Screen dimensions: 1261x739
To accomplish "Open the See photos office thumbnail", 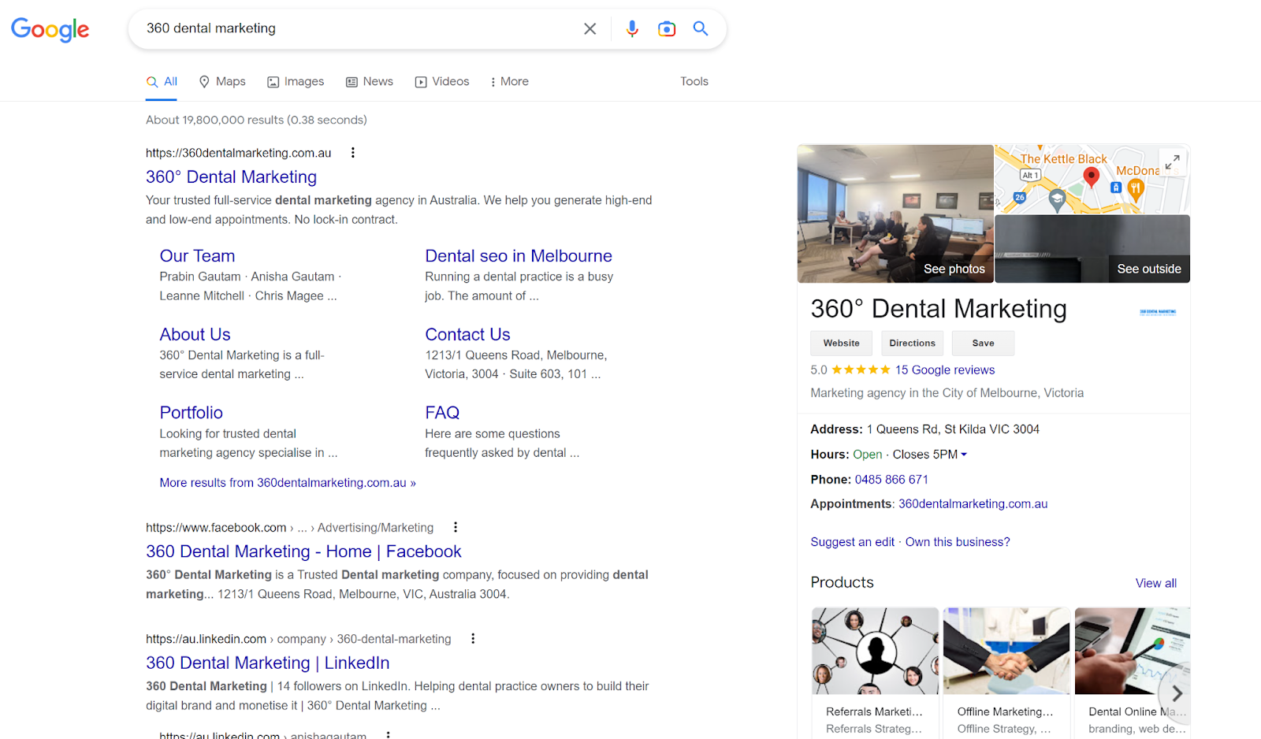I will [895, 214].
